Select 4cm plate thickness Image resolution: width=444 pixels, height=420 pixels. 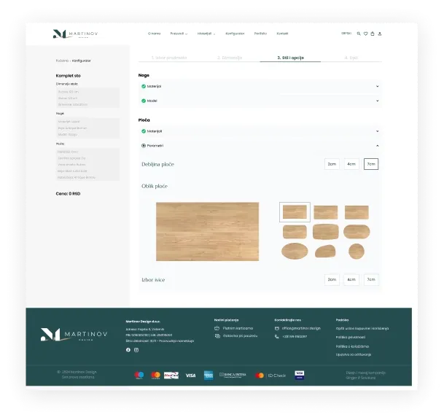(x=351, y=164)
